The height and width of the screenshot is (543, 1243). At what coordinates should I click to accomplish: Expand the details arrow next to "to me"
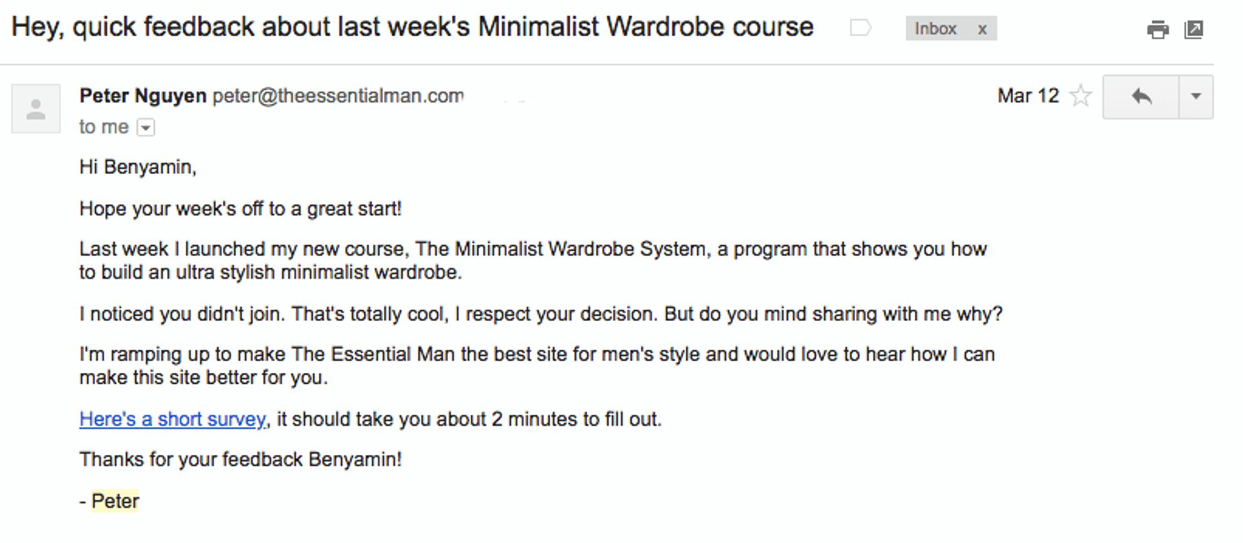[x=146, y=127]
